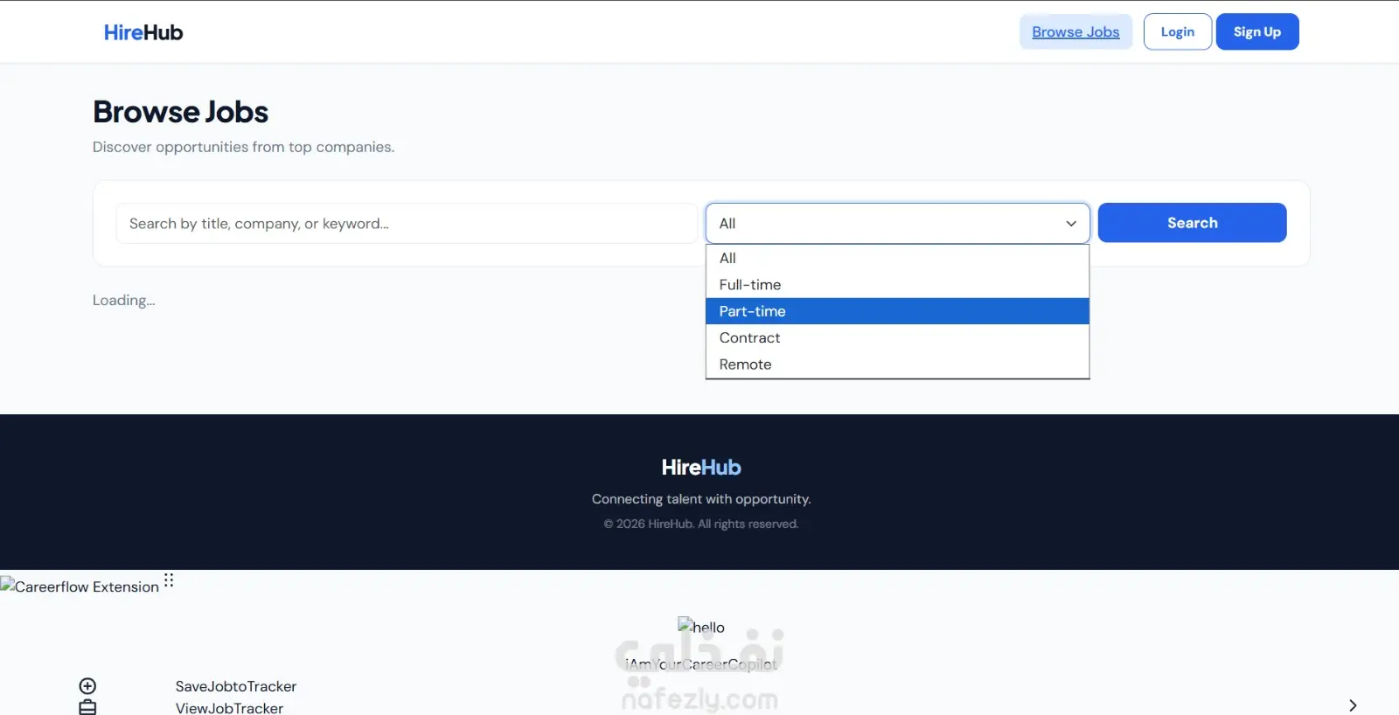1399x715 pixels.
Task: Select Remote in the dropdown list
Action: click(x=898, y=364)
